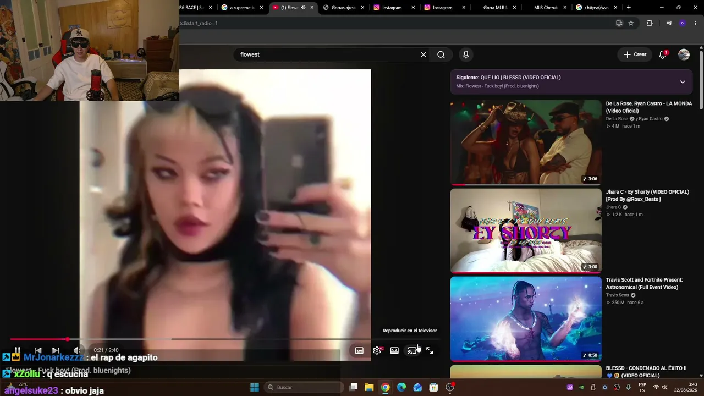Open a new browser tab
The width and height of the screenshot is (704, 396).
pos(629,8)
